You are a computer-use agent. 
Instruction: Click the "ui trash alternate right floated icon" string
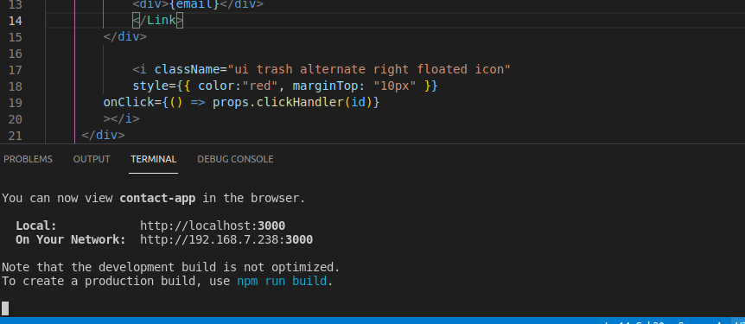(x=369, y=69)
